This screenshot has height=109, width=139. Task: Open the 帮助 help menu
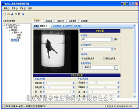point(30,8)
